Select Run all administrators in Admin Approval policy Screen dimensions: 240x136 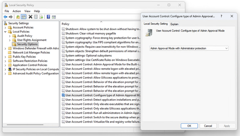pyautogui.click(x=101, y=113)
